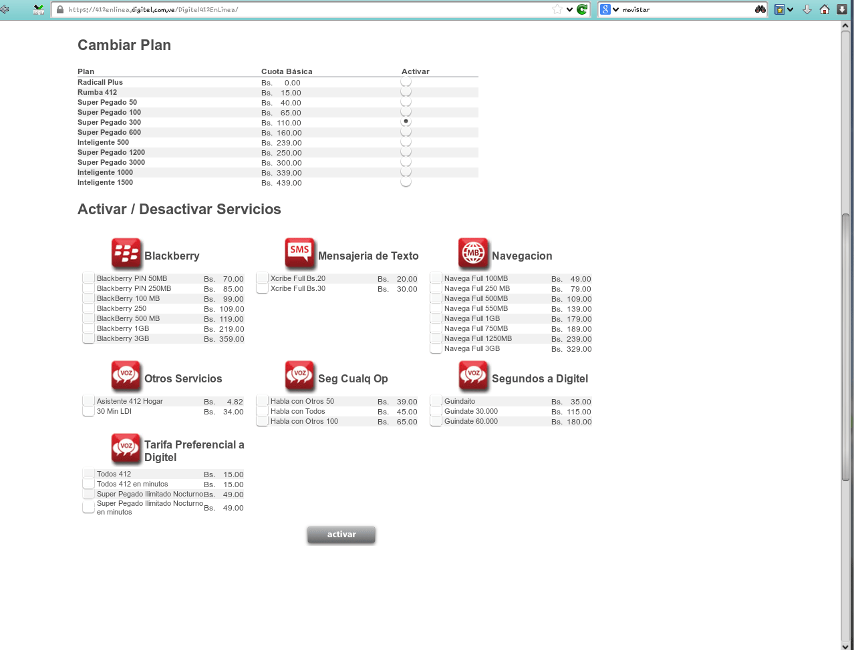Click the Seg Cualq Op voz icon
This screenshot has width=854, height=650.
(x=300, y=376)
